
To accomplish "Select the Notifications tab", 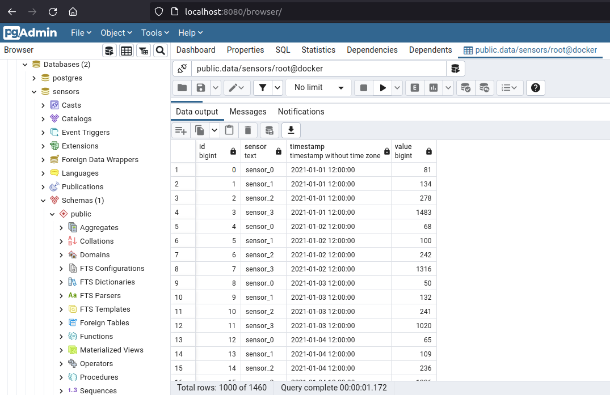I will click(x=301, y=112).
